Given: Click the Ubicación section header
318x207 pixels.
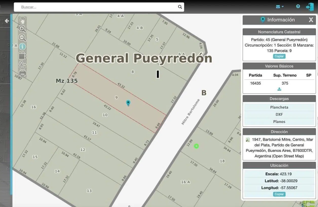Looking at the screenshot, I should tap(279, 165).
